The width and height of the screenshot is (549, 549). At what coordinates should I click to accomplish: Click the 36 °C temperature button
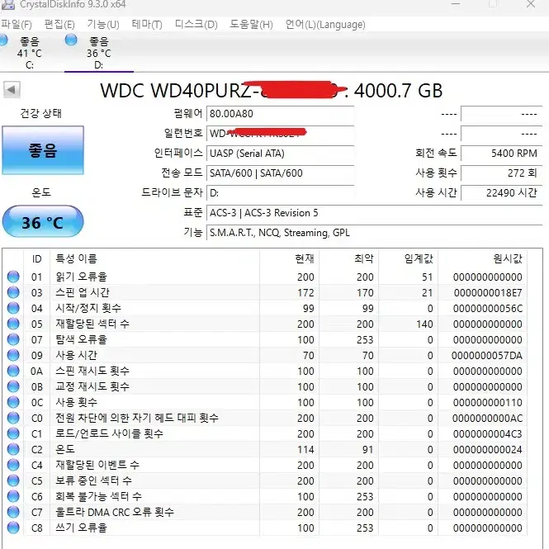point(43,222)
